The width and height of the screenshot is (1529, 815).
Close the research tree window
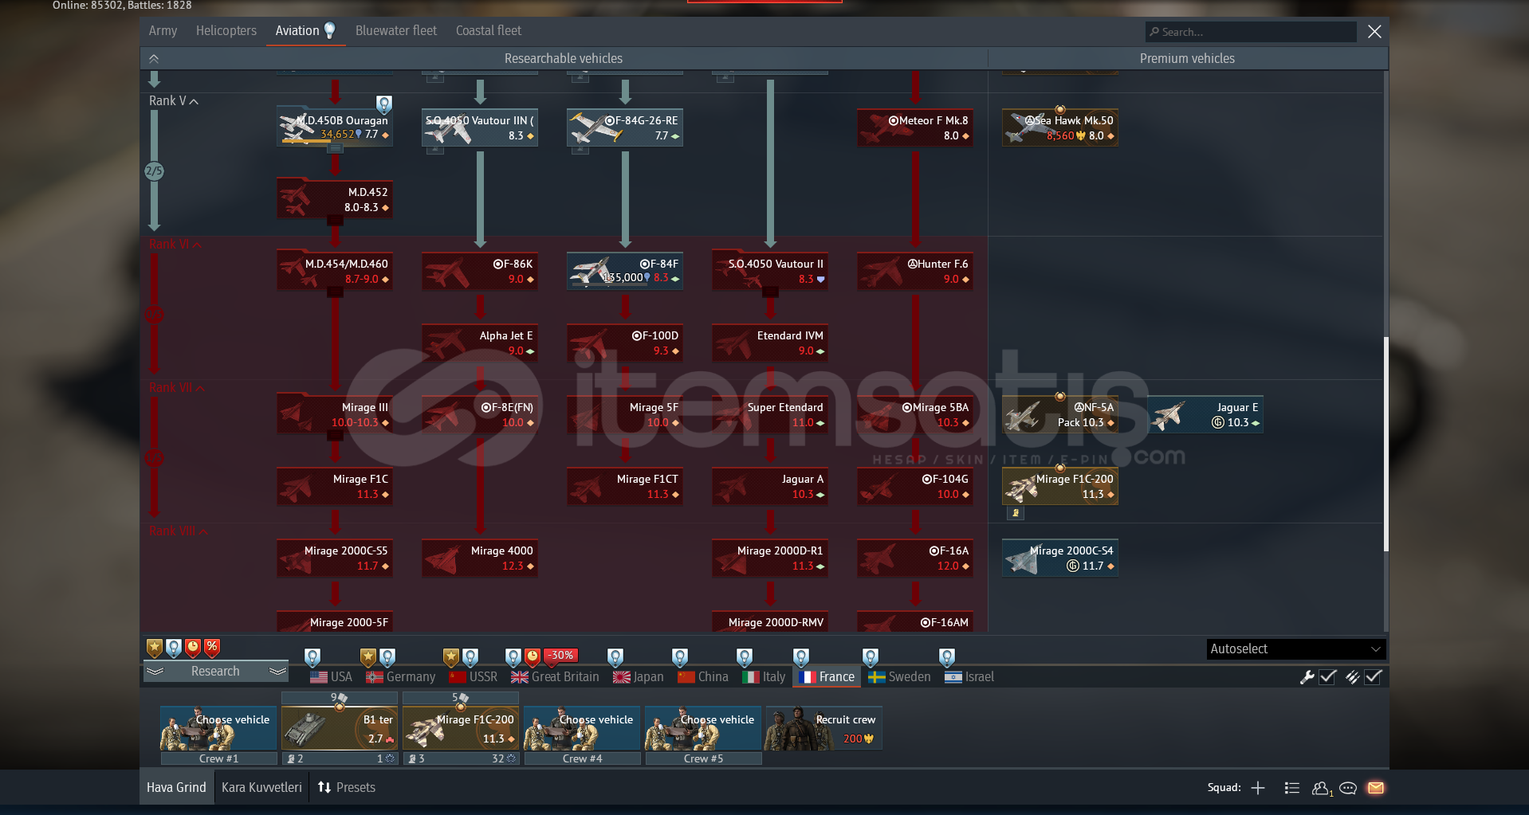(1374, 32)
